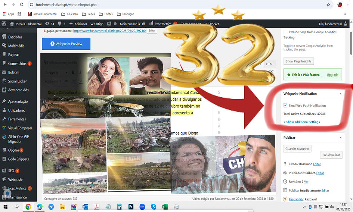The image size is (353, 212).
Task: Open Skype from the taskbar
Action: point(154,207)
